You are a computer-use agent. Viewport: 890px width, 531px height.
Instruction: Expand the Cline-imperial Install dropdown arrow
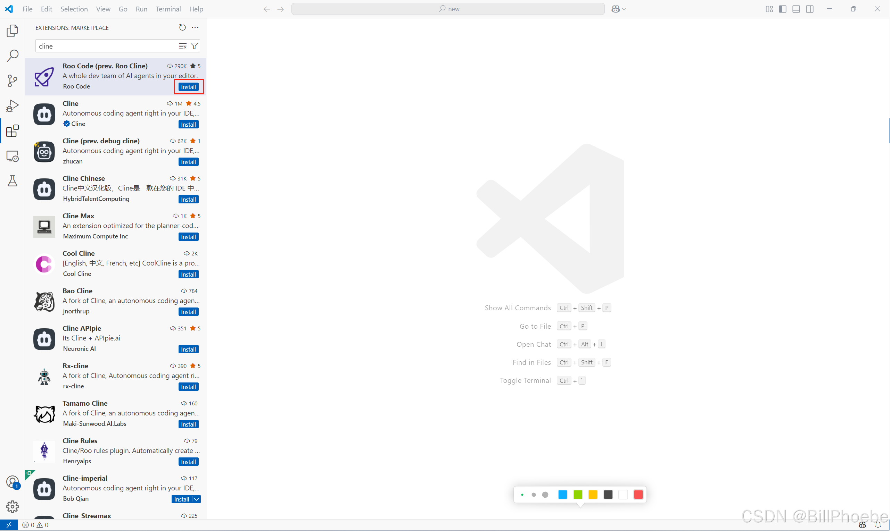tap(197, 499)
